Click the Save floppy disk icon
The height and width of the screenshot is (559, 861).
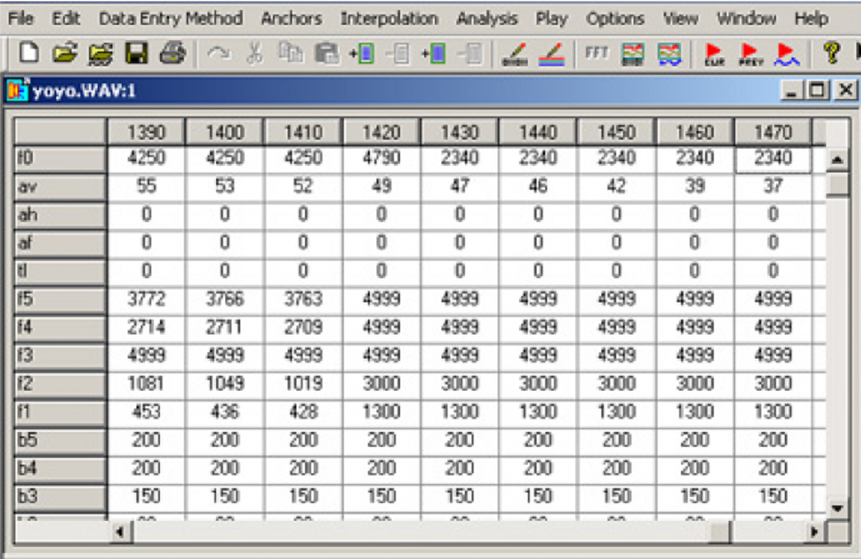click(x=136, y=53)
